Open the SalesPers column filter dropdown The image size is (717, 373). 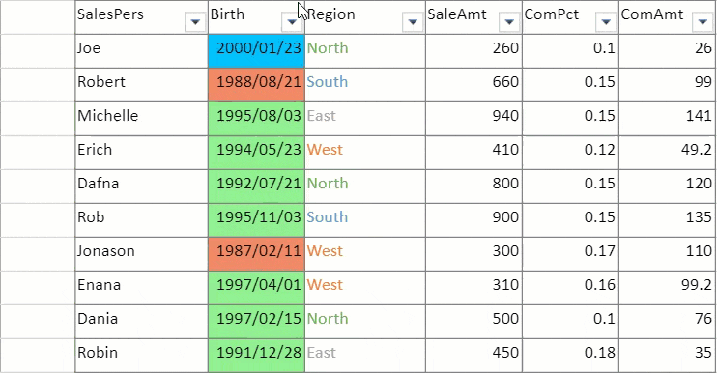click(195, 22)
